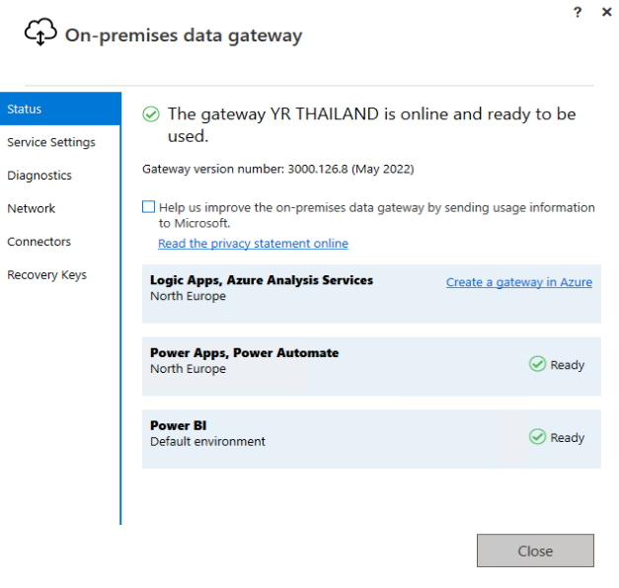
Task: Click the gateway YR THAILAND online message
Action: (x=371, y=124)
